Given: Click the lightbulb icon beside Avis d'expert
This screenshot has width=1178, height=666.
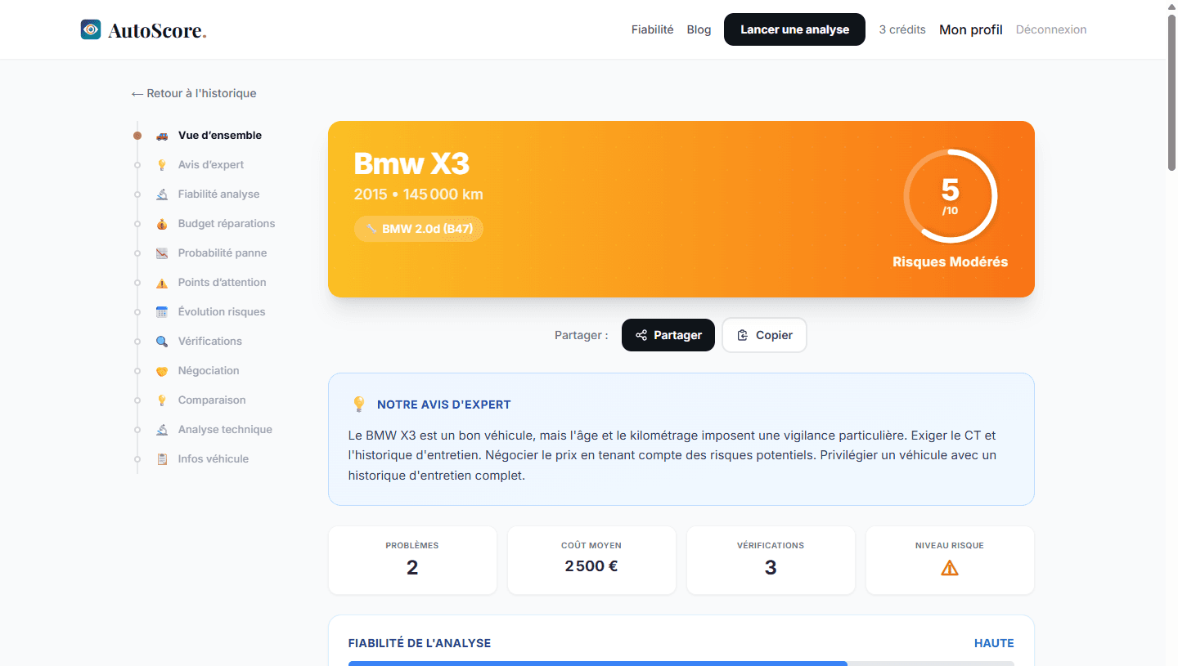Looking at the screenshot, I should click(x=162, y=165).
